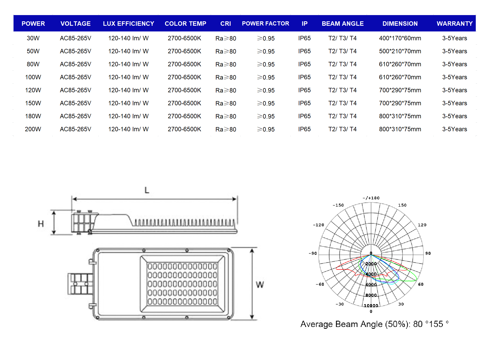Viewport: 488px width, 354px height.
Task: Click the 500*210*70mm dimension cell
Action: pyautogui.click(x=400, y=51)
